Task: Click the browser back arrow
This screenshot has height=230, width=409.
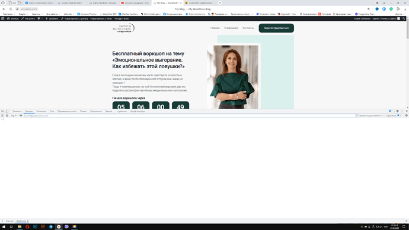Action: [x=4, y=9]
